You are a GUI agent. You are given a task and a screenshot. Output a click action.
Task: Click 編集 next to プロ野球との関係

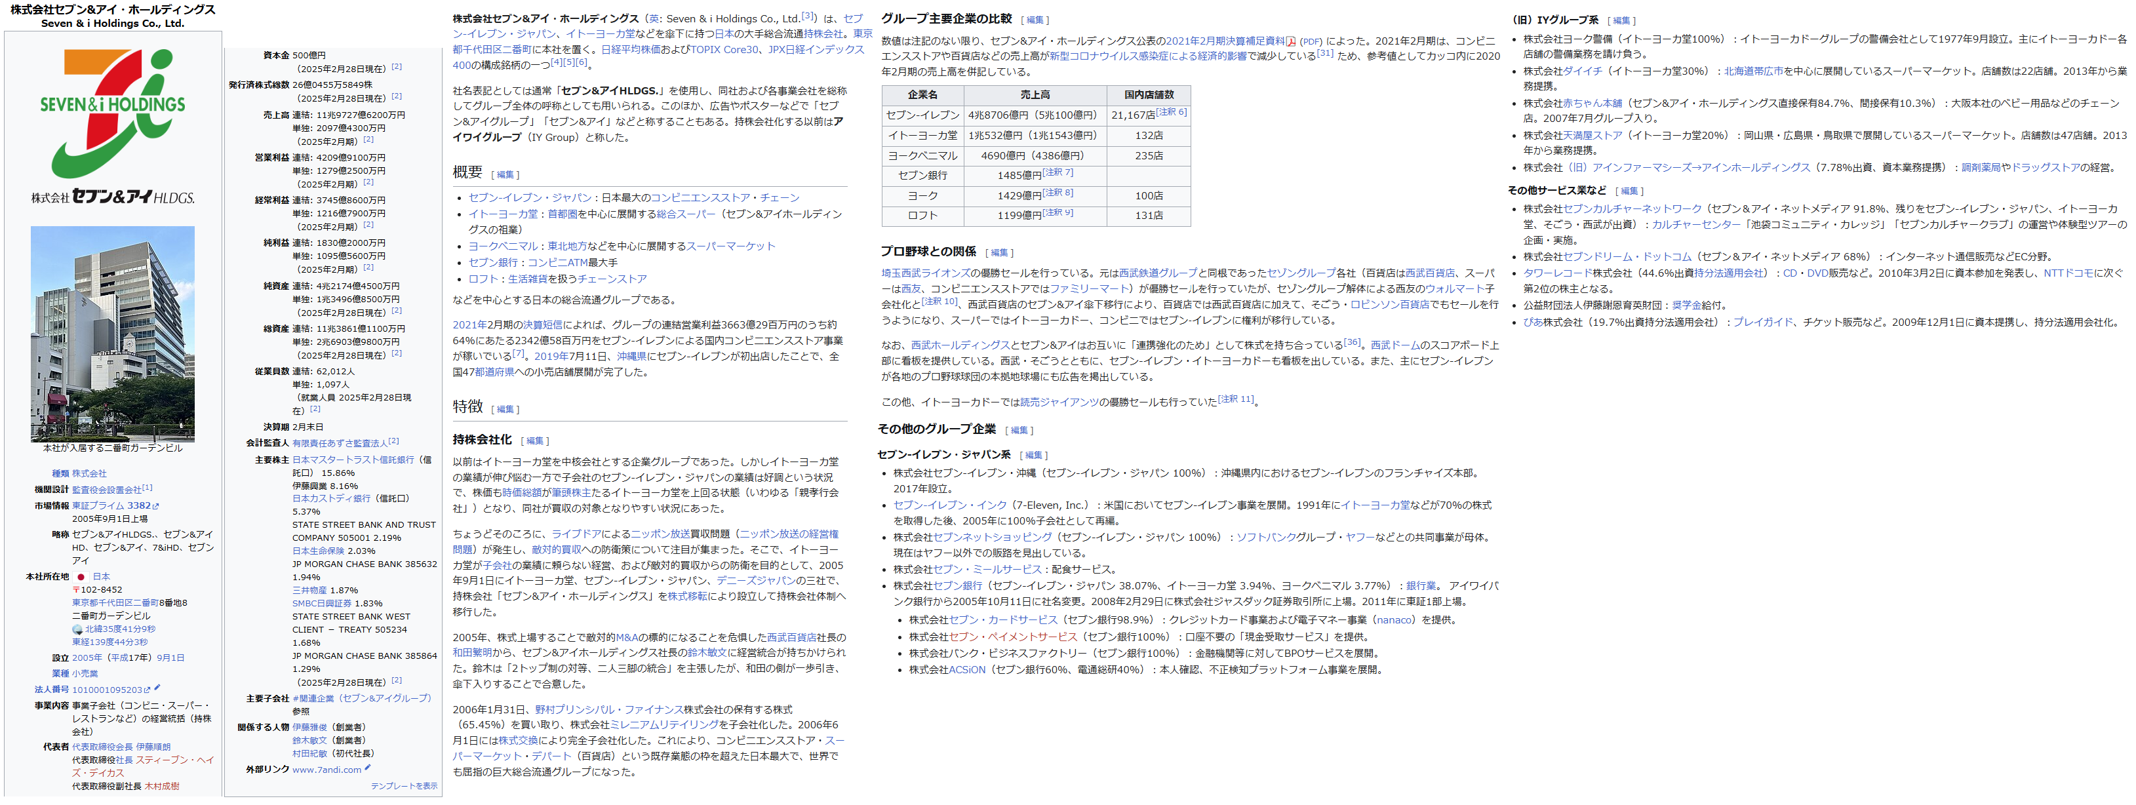999,253
